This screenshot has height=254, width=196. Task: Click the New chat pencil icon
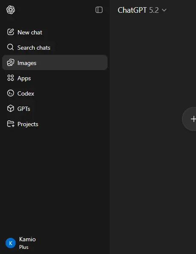11,32
